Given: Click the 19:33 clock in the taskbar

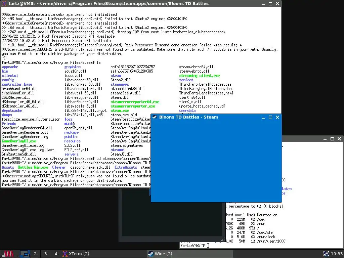Looking at the screenshot, I should point(337,254).
